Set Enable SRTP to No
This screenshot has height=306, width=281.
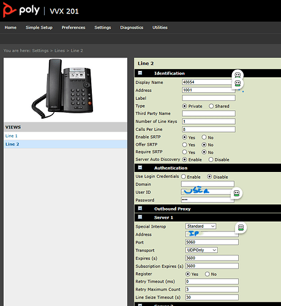click(204, 137)
